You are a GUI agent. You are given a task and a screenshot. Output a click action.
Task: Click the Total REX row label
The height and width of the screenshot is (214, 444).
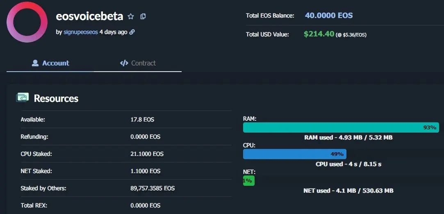[x=34, y=205]
